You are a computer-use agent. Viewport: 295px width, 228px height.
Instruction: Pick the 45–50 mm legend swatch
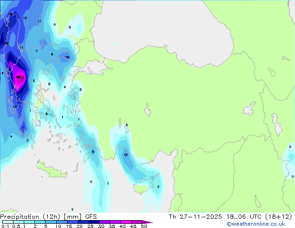pyautogui.click(x=137, y=222)
